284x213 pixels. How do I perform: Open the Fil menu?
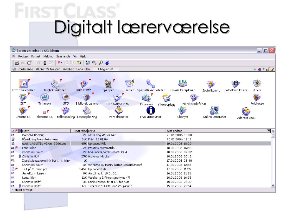[14, 56]
